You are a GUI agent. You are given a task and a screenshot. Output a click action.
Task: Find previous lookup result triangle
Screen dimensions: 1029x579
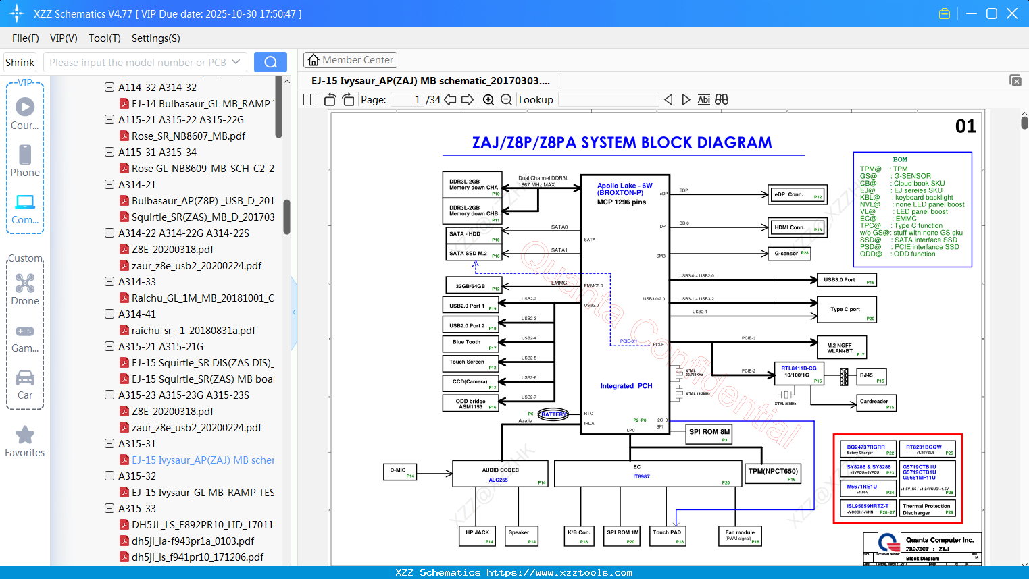click(x=668, y=99)
